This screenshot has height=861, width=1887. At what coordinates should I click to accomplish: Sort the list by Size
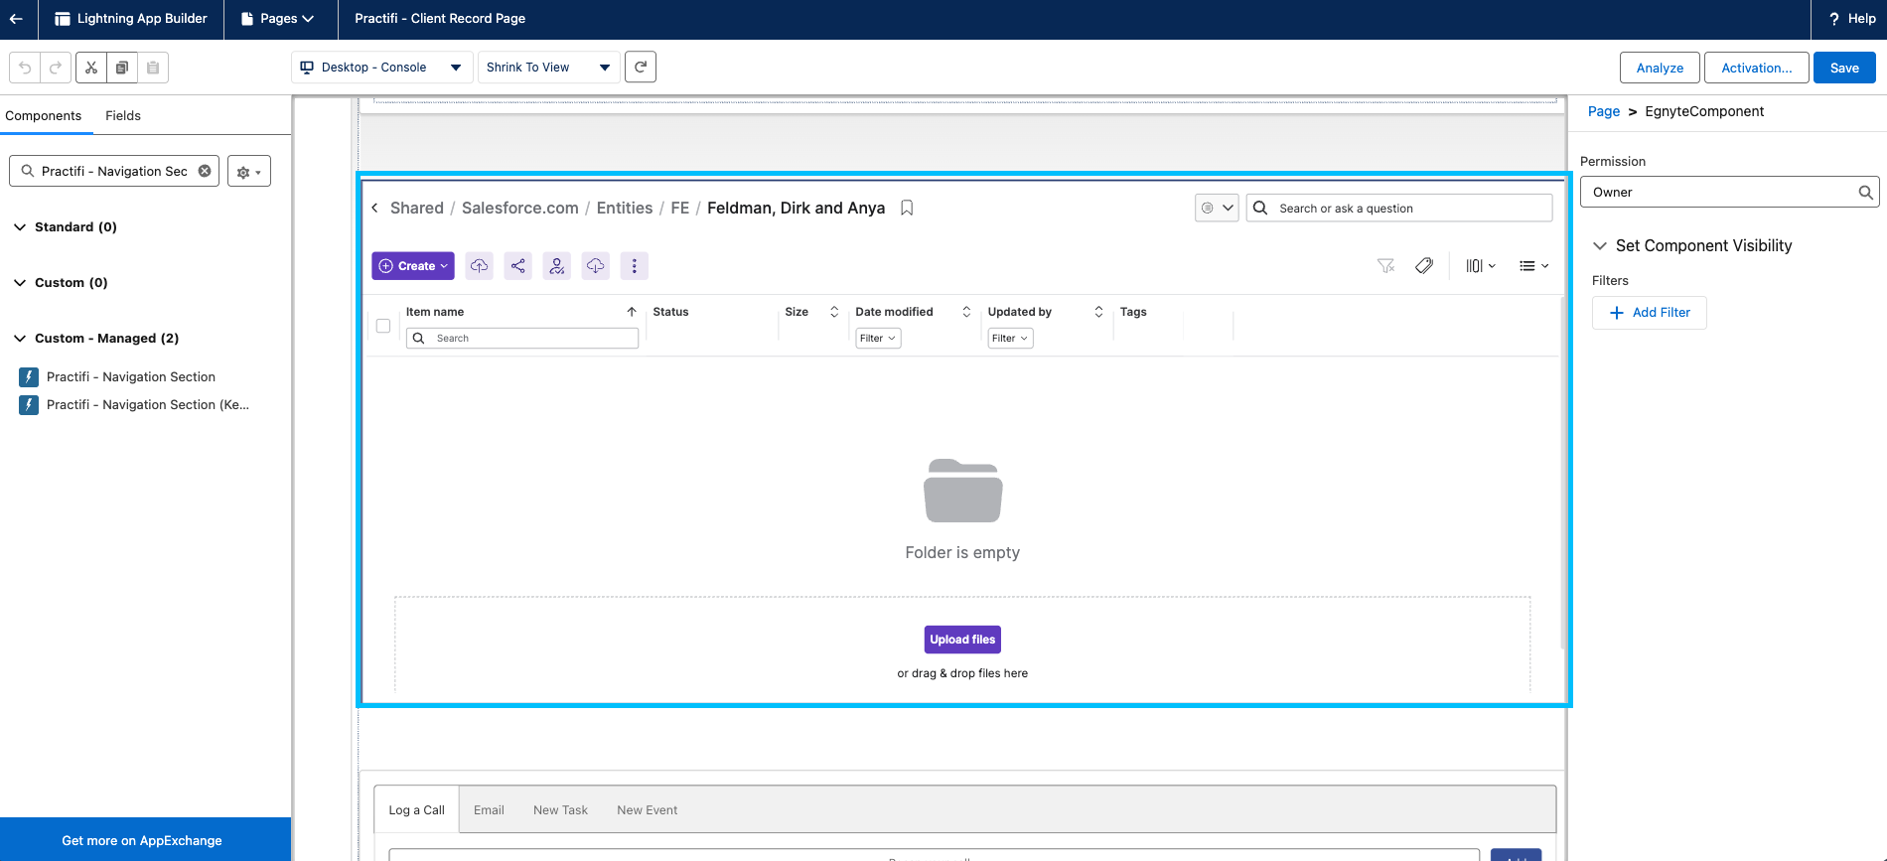click(x=834, y=312)
